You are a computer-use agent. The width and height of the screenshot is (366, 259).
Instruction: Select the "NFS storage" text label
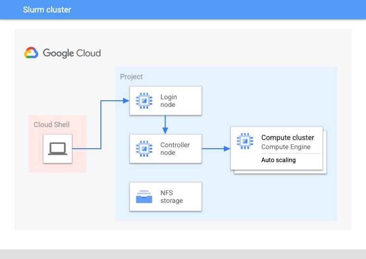pos(171,197)
